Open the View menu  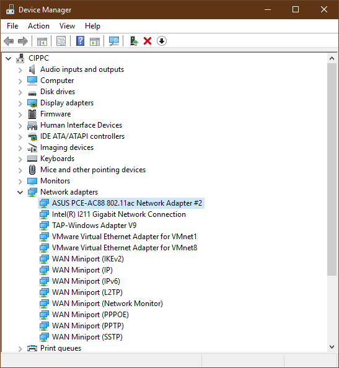point(67,26)
